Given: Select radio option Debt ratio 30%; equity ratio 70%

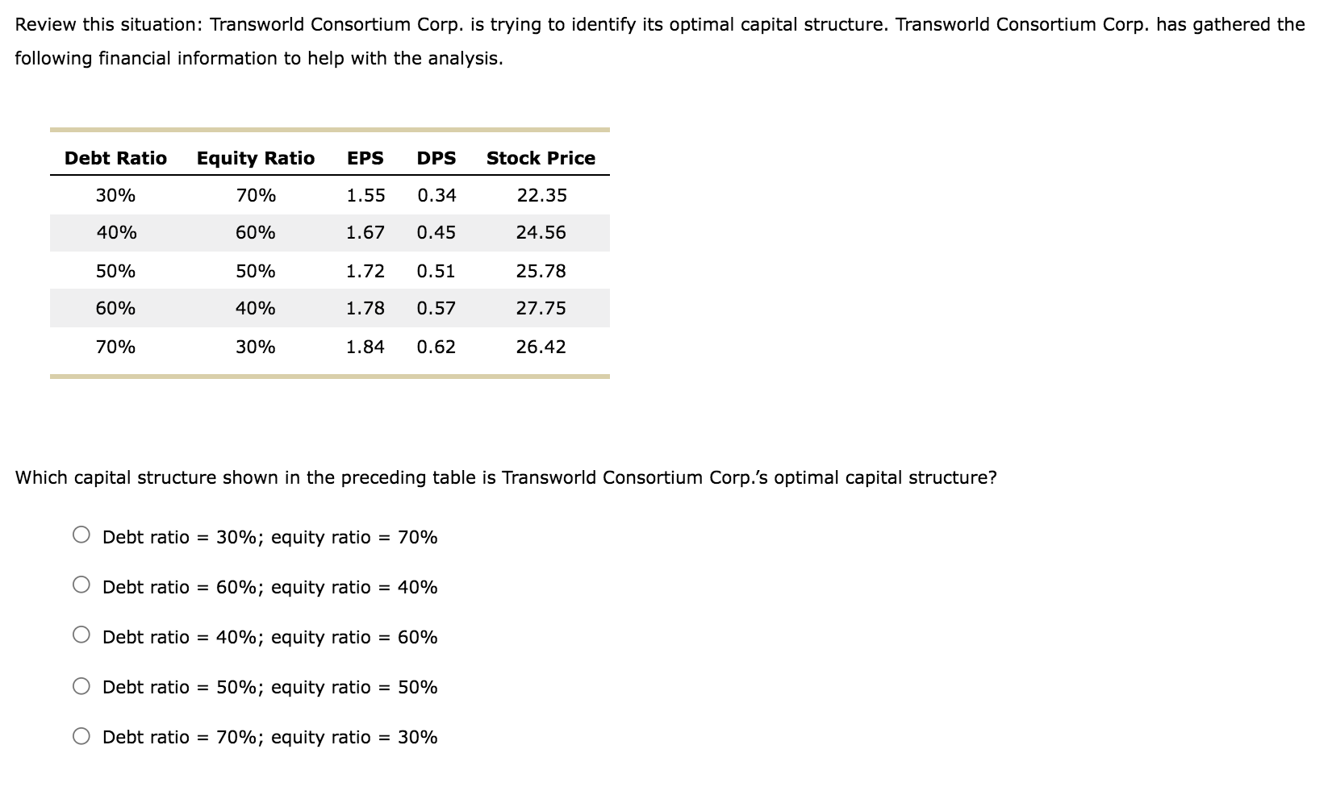Looking at the screenshot, I should [x=81, y=536].
